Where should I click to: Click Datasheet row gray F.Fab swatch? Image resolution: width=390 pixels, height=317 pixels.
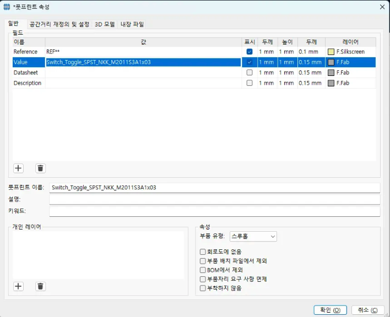[x=331, y=73]
